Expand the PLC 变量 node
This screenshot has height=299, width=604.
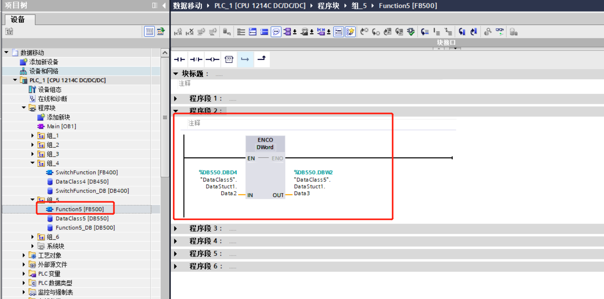pyautogui.click(x=24, y=274)
